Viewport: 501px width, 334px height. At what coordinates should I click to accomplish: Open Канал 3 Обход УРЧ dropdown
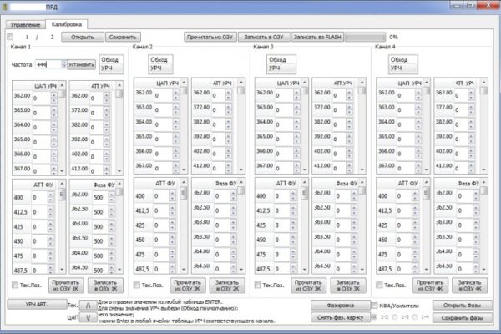(281, 64)
